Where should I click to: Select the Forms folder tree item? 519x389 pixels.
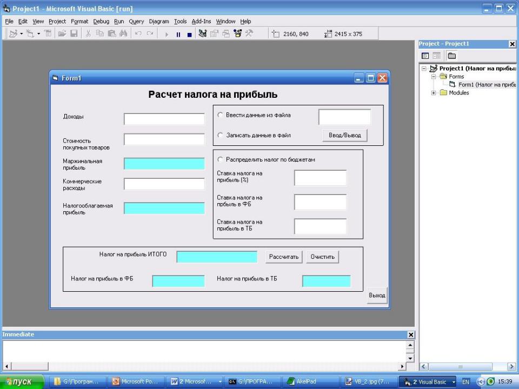point(452,76)
